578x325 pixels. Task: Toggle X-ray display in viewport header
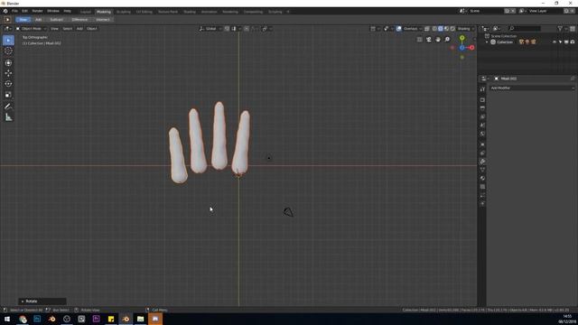[x=427, y=28]
